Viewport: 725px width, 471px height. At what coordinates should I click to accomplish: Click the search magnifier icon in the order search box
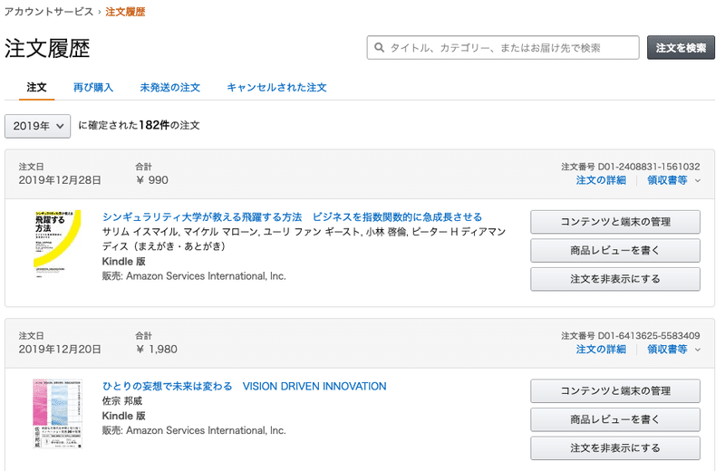point(379,48)
